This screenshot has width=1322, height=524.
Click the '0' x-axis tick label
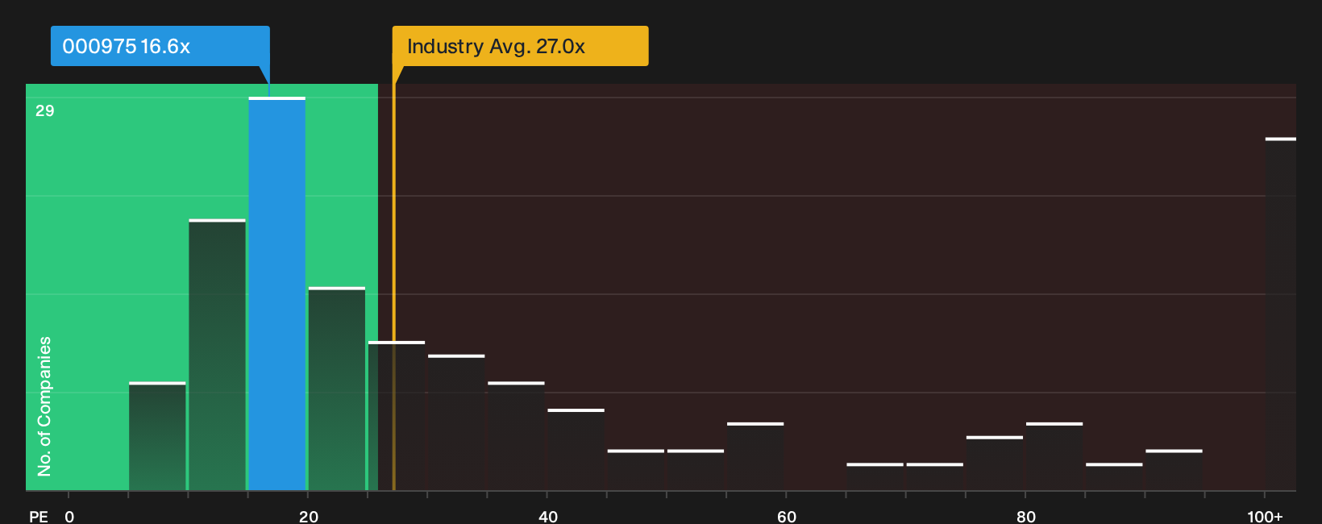tap(69, 516)
